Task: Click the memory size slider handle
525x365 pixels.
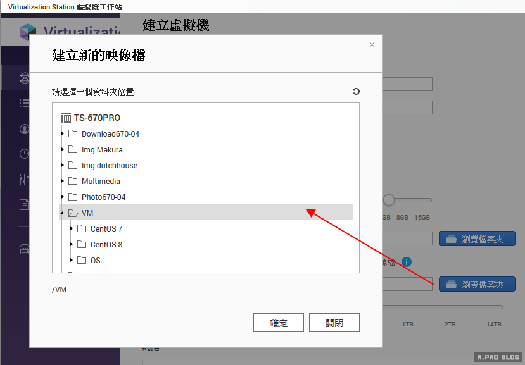Action: pyautogui.click(x=389, y=200)
